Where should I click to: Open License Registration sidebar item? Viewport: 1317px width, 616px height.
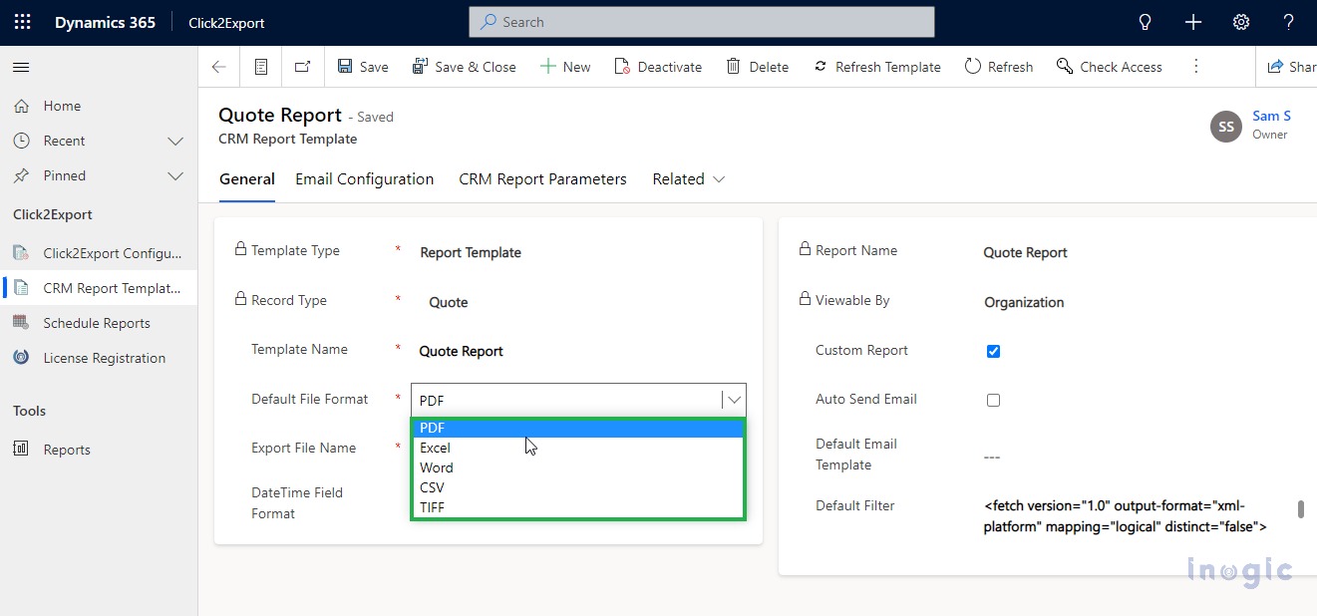[99, 358]
